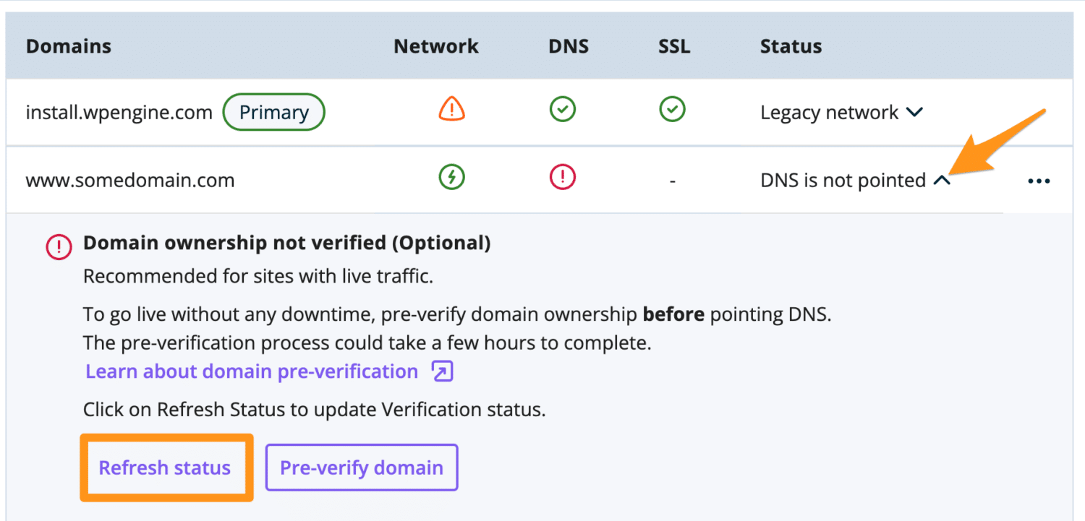The image size is (1085, 521).
Task: Click the green SSL checkmark for install.wpengine.com
Action: point(673,110)
